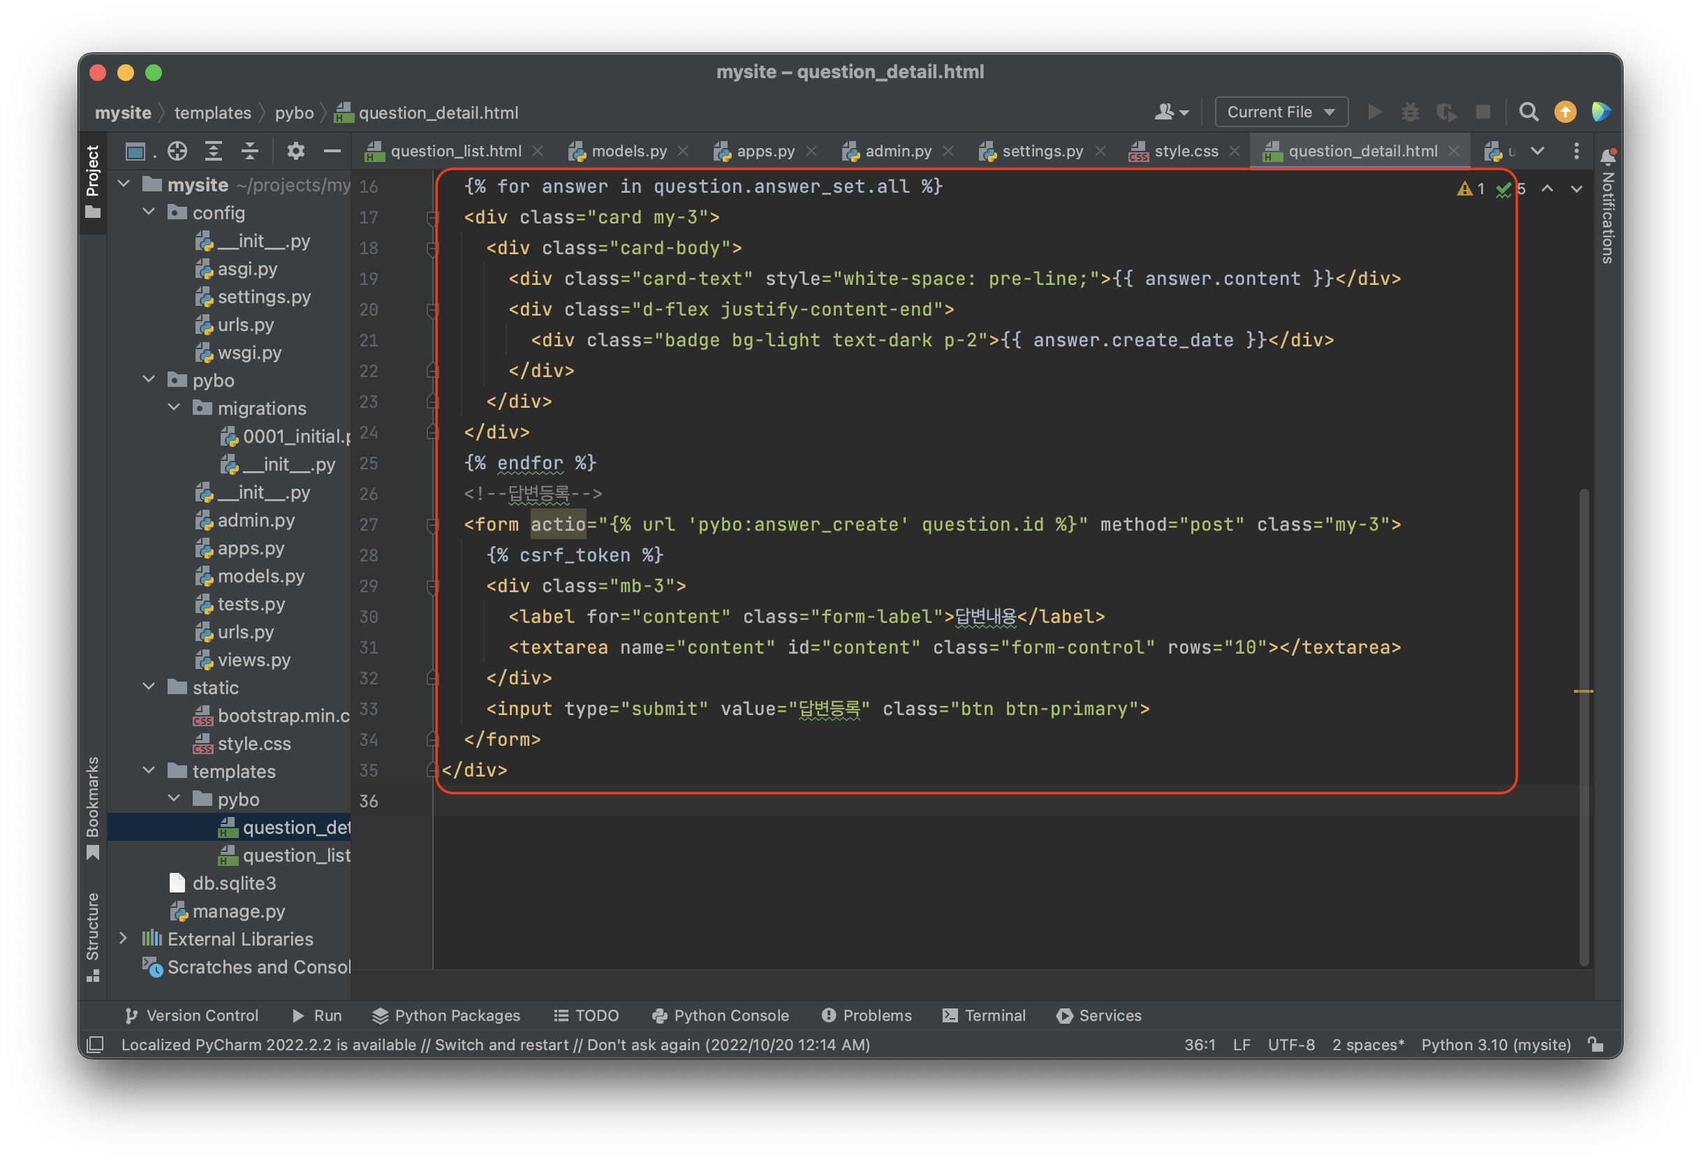Open the project view gear settings

[x=295, y=151]
